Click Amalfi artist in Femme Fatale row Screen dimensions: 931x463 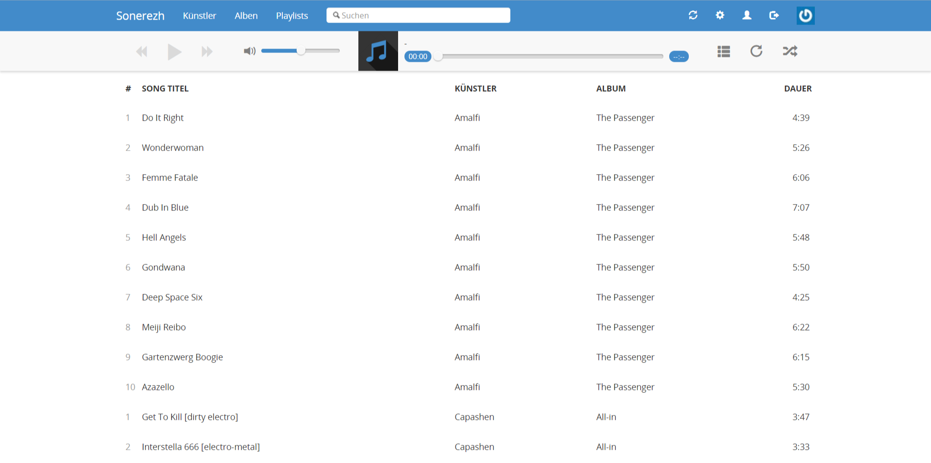(467, 178)
